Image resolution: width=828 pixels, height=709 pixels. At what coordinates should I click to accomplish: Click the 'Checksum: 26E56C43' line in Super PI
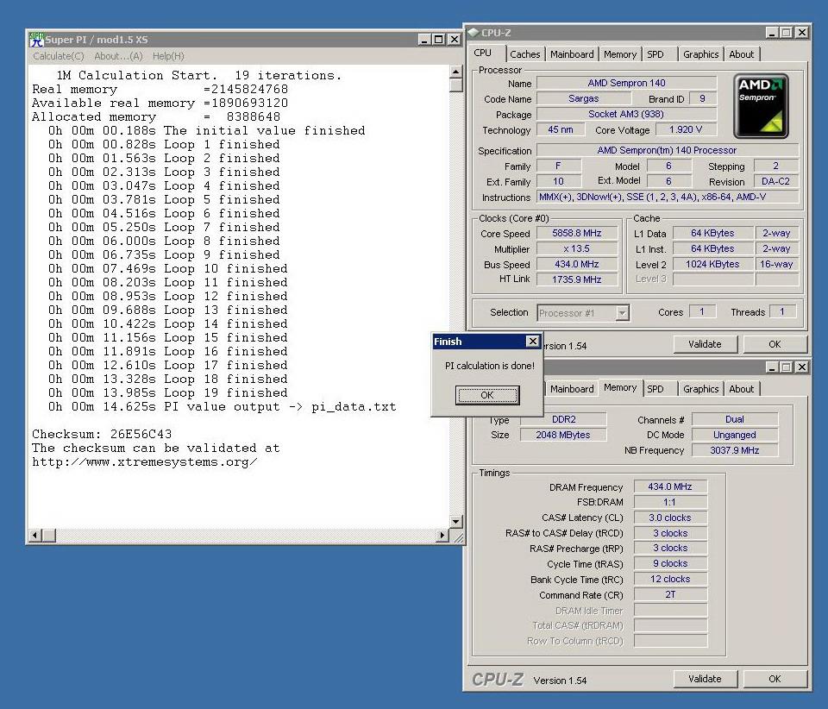click(102, 434)
